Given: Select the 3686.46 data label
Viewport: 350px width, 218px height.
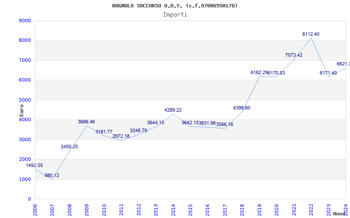Looking at the screenshot, I should (x=86, y=122).
